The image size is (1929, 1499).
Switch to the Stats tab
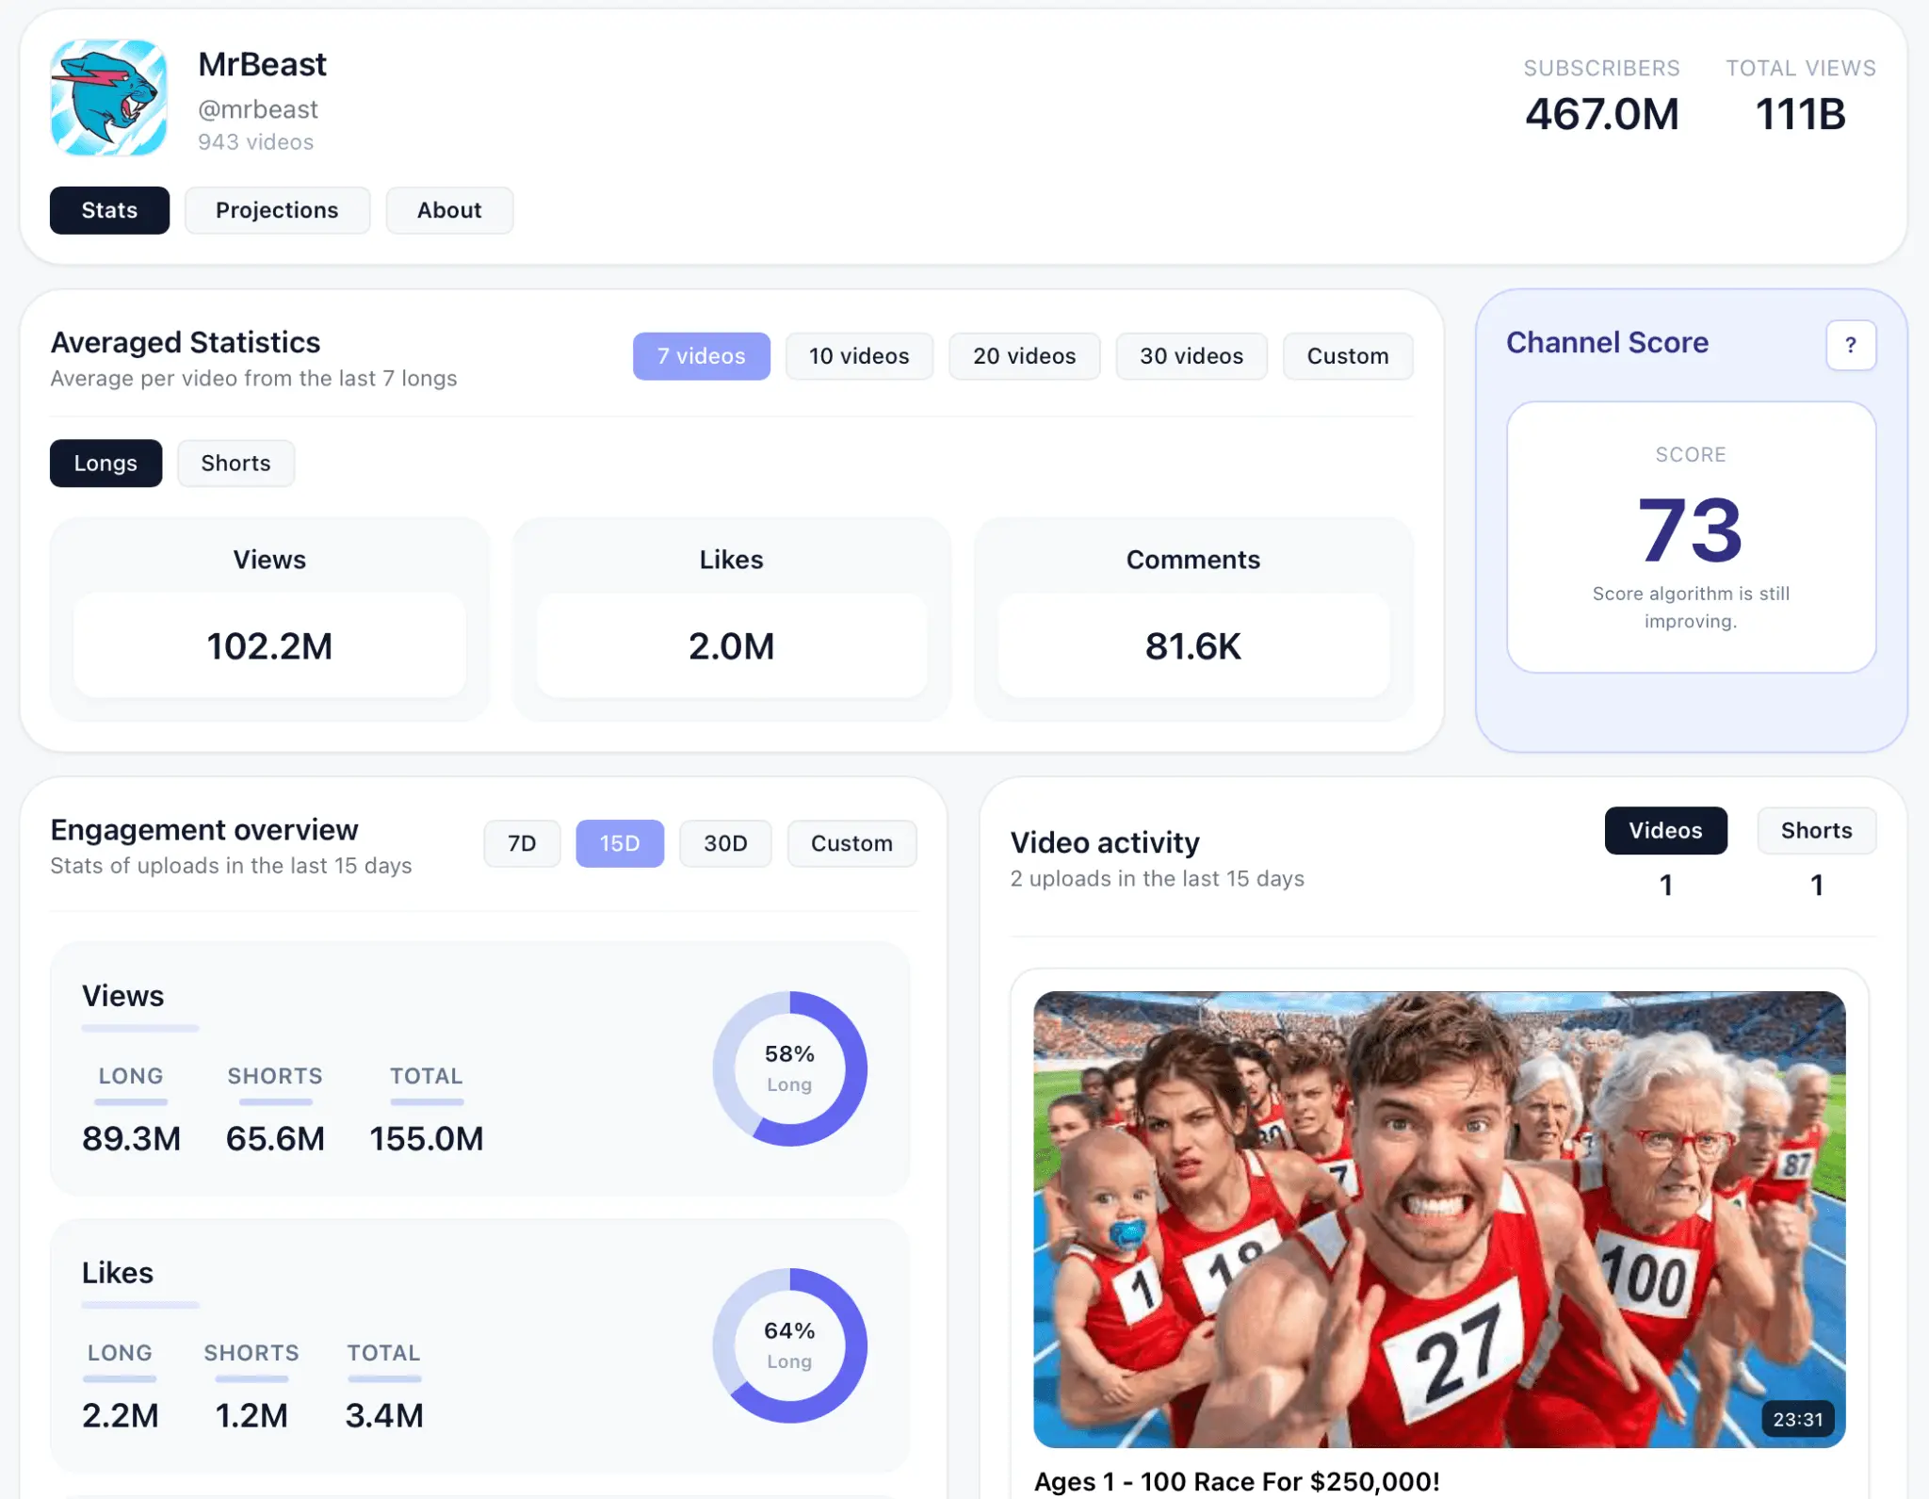tap(109, 210)
